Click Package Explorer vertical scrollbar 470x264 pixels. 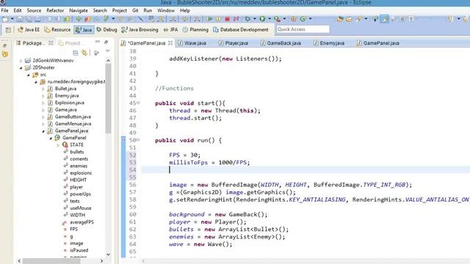[108, 99]
